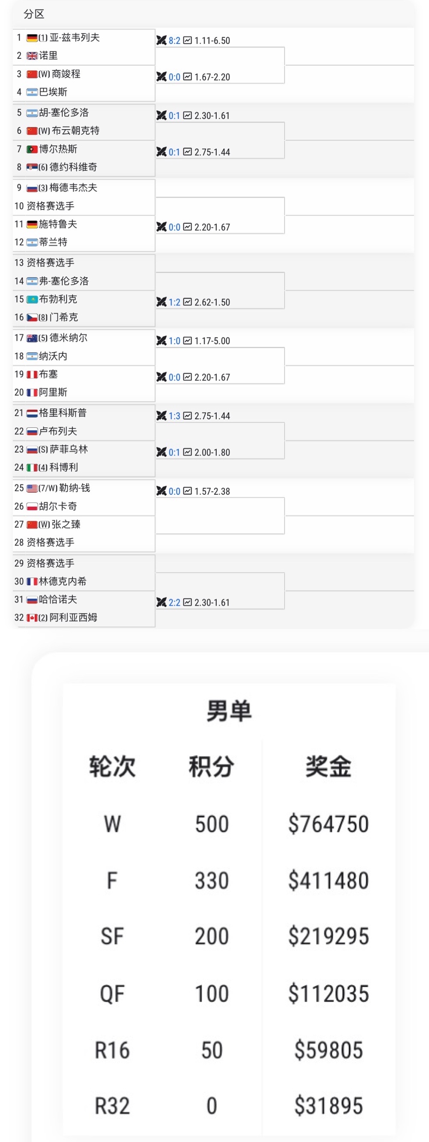Image resolution: width=429 pixels, height=1142 pixels.
Task: Click German flag beside 亚-兹韦列夫
Action: [32, 38]
